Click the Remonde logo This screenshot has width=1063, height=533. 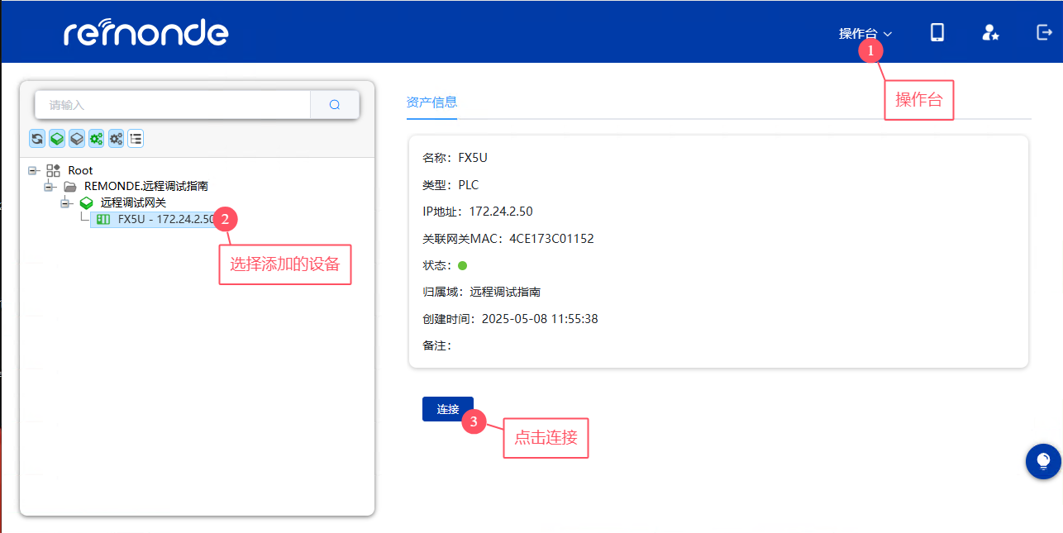(146, 31)
